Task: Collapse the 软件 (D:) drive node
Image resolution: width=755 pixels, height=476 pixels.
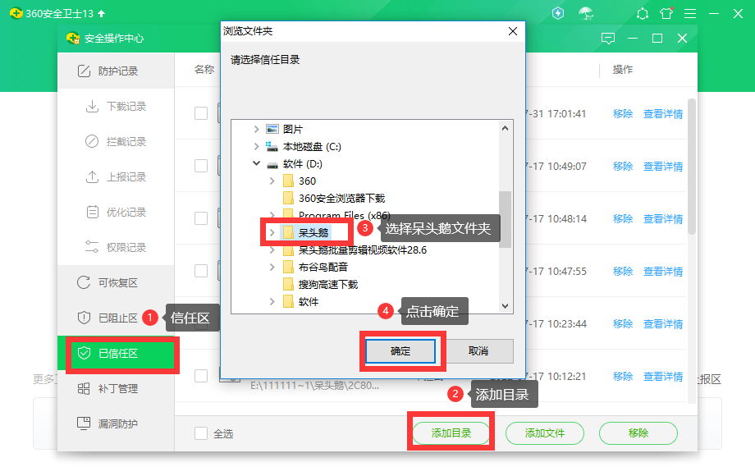Action: 256,163
